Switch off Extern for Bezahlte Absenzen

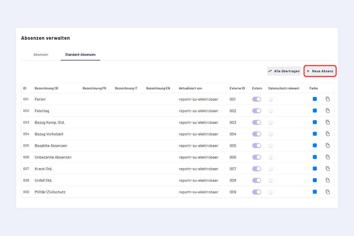point(257,145)
